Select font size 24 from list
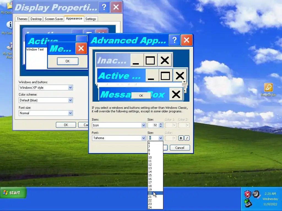Screen dimensions: 282x211 155,207
